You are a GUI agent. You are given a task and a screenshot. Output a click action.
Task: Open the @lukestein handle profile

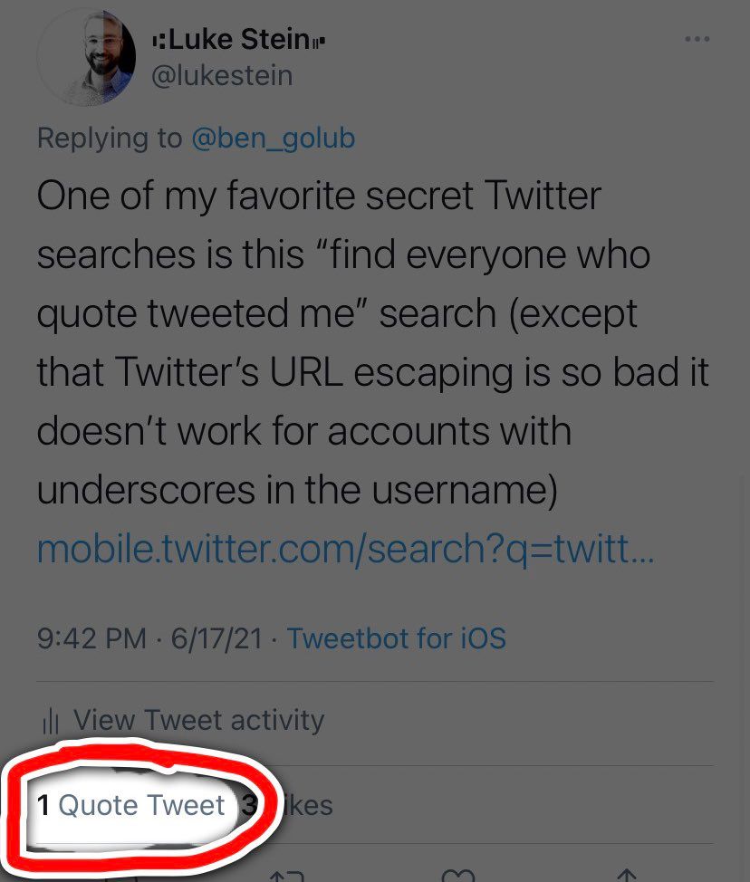point(222,76)
